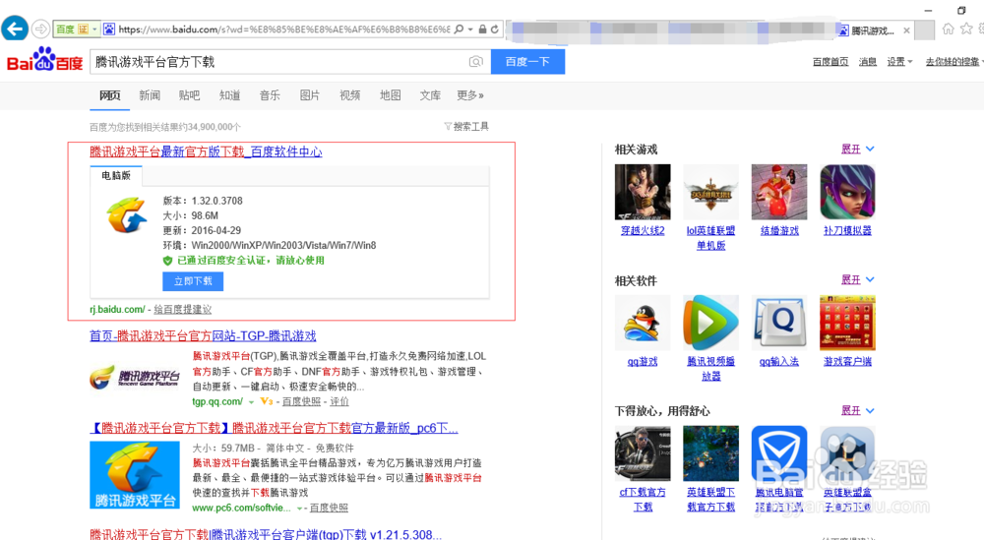
Task: Open 穿越火线2 game thumbnail
Action: (642, 192)
